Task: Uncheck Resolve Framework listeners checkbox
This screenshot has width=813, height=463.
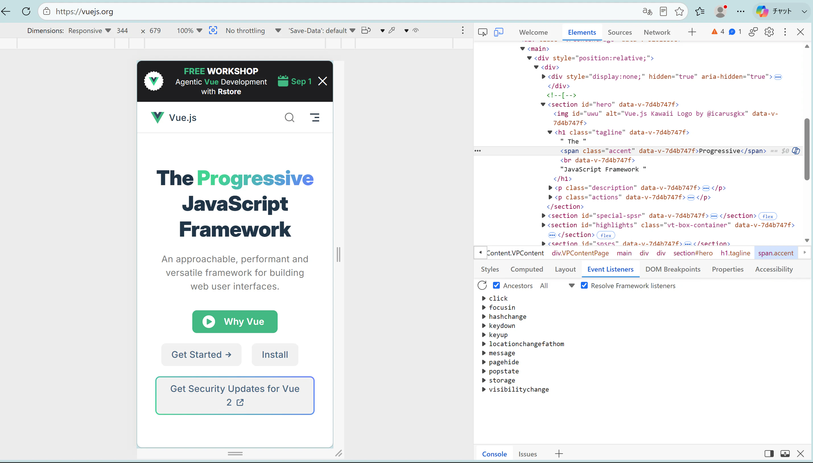Action: (x=584, y=285)
